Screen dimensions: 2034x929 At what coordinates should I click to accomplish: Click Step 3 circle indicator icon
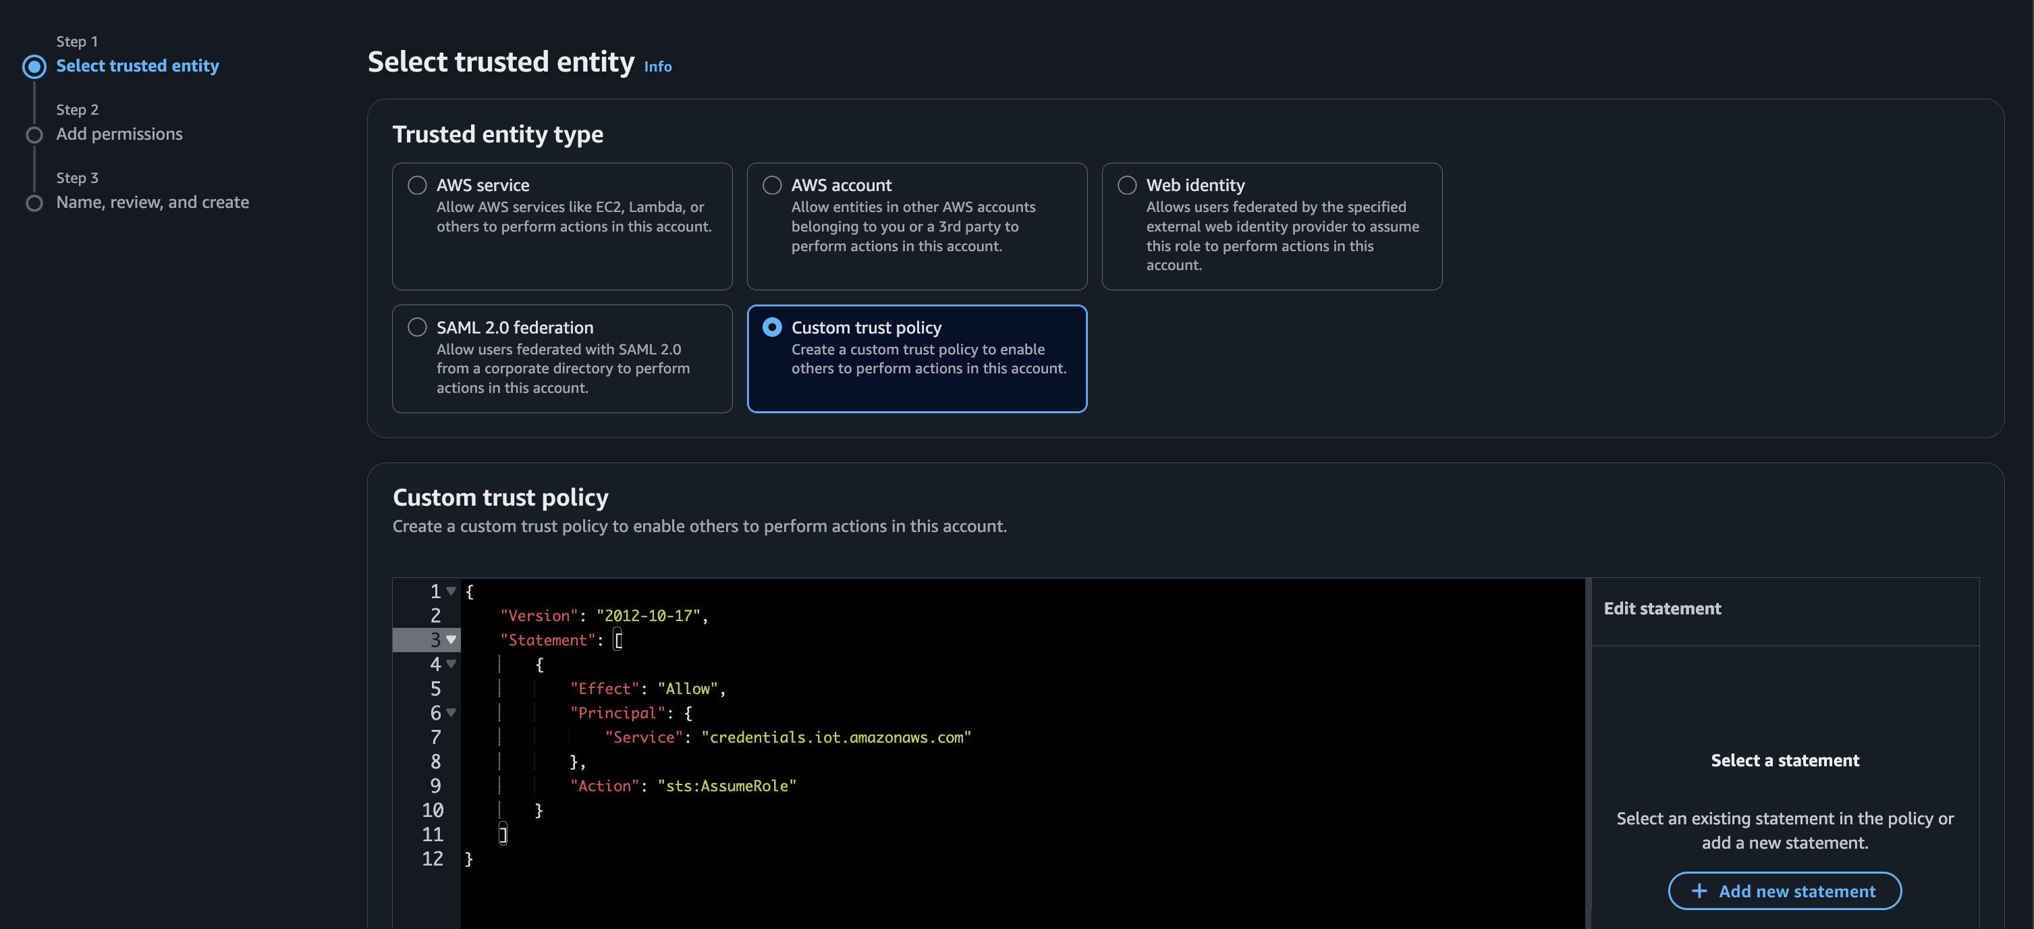click(x=34, y=203)
